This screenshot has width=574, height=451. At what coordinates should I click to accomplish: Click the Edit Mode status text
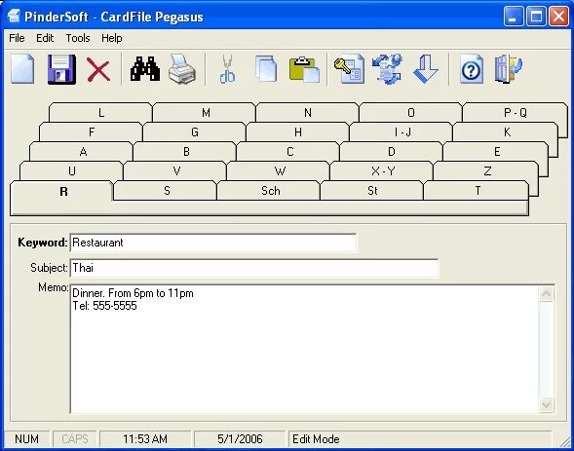click(x=316, y=439)
